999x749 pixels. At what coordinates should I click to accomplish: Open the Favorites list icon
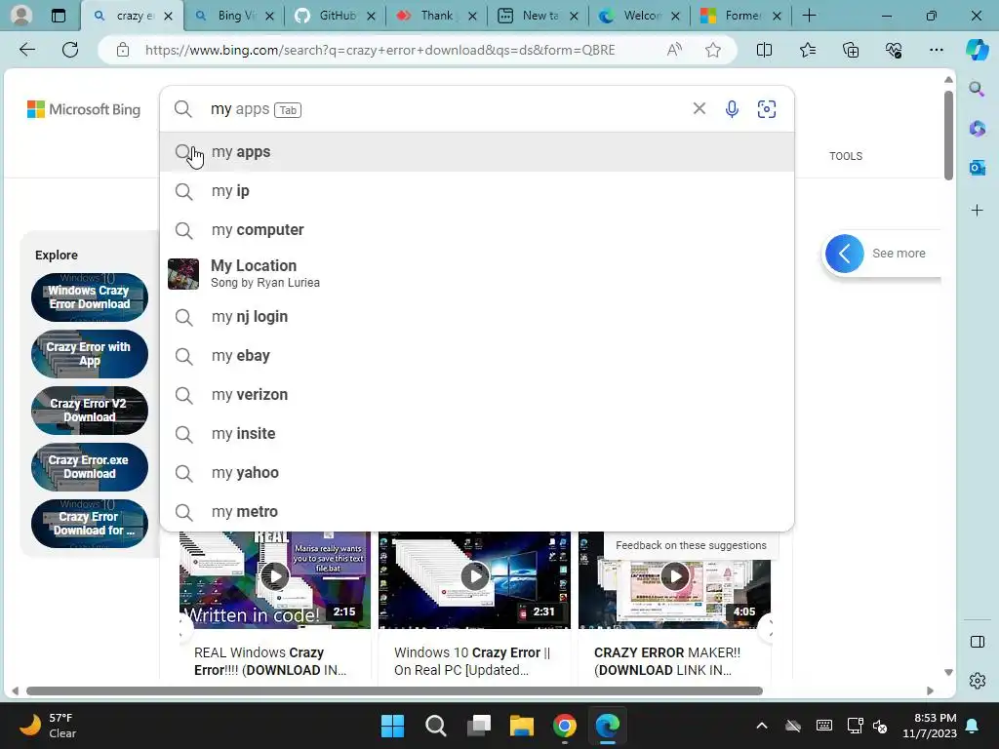[807, 50]
